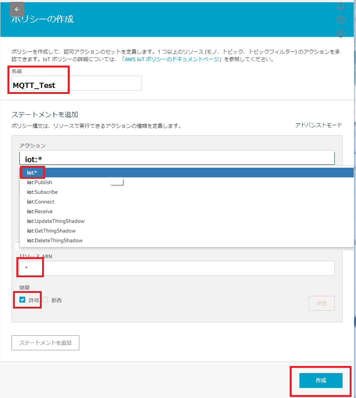Select iot:* from the action dropdown

tap(32, 173)
